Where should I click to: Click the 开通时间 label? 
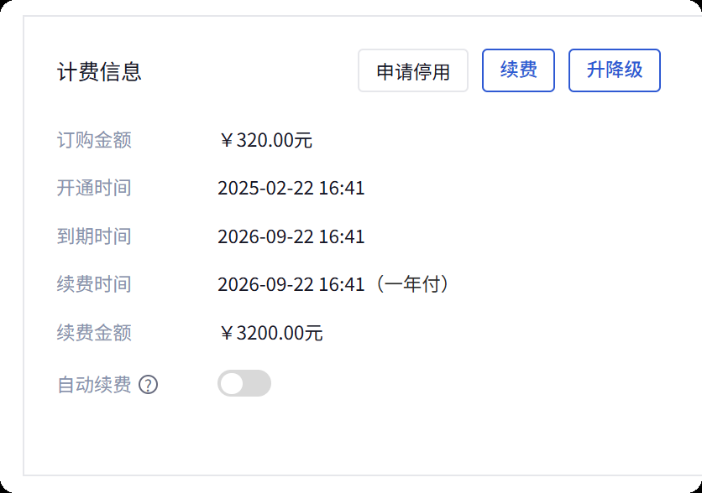coord(94,188)
